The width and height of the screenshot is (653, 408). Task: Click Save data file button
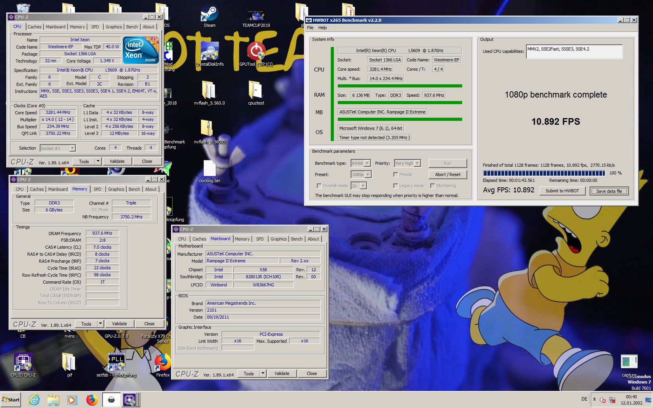[x=609, y=191]
